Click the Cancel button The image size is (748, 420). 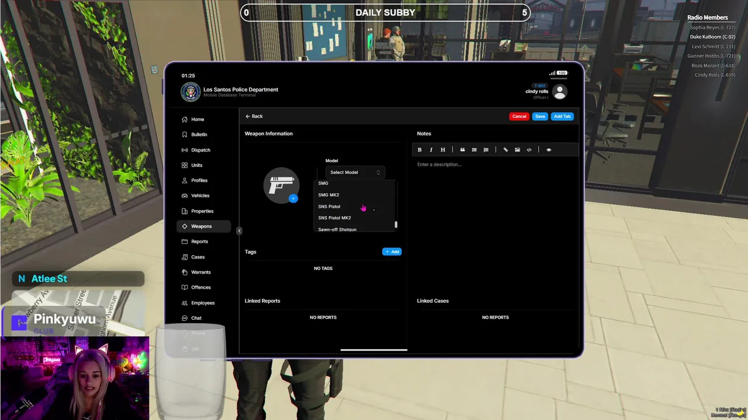519,117
